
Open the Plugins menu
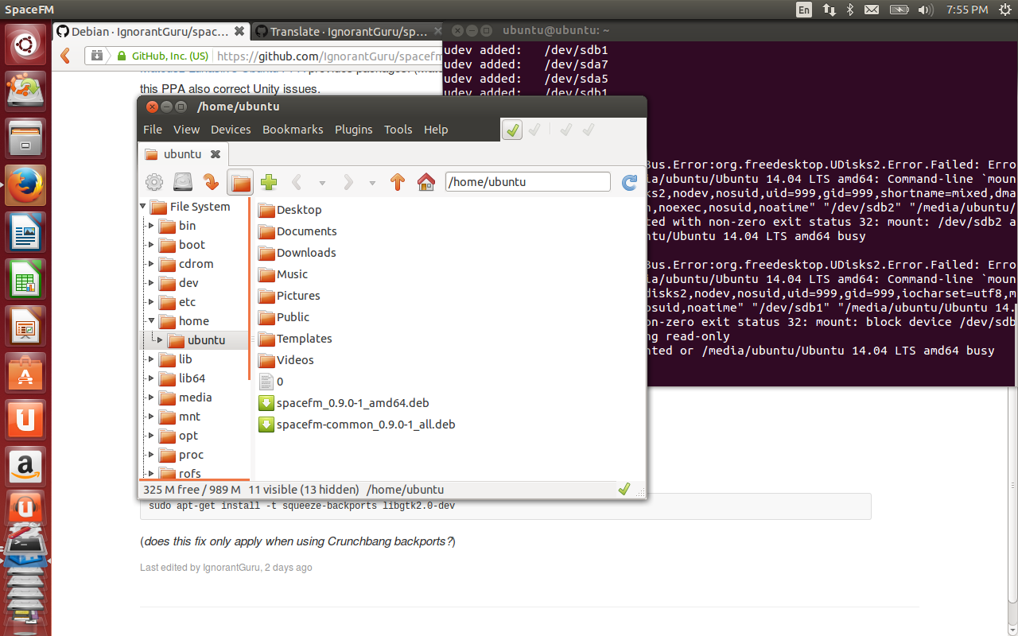[354, 130]
